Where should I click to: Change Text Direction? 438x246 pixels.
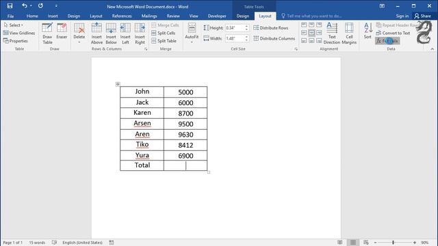[x=332, y=33]
